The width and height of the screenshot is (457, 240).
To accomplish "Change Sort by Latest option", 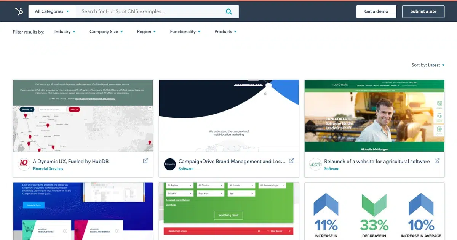I will 436,65.
